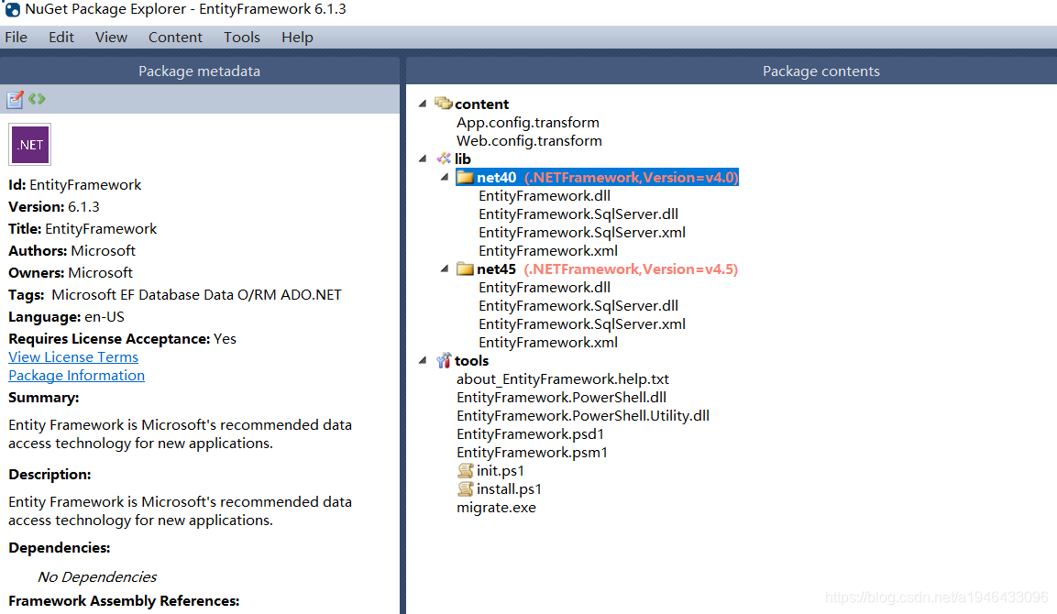Select EntityFramework.dll under net40
The image size is (1057, 614).
click(x=544, y=195)
